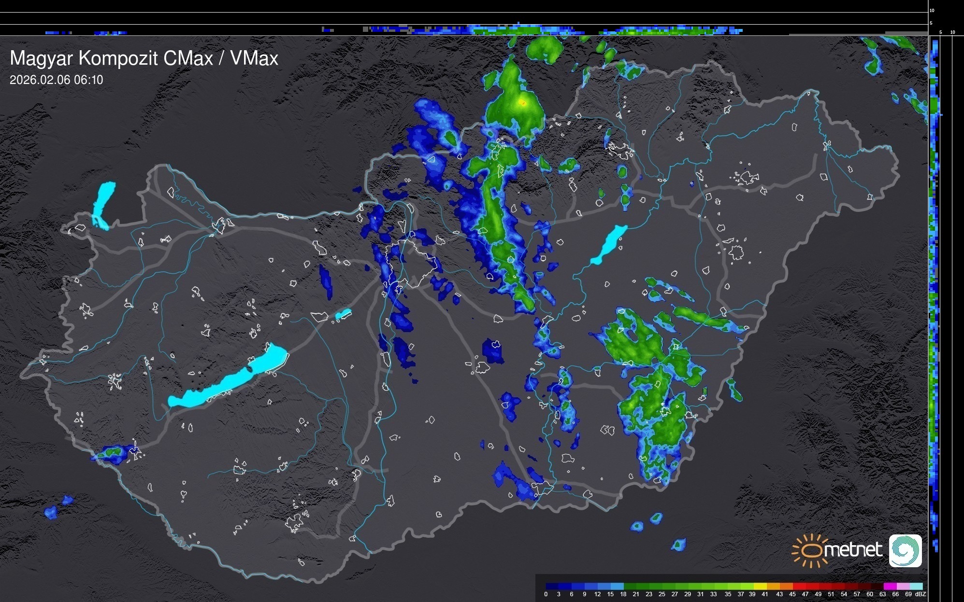Click the yellow peak reflectivity core up north
This screenshot has height=602, width=964.
[x=522, y=102]
